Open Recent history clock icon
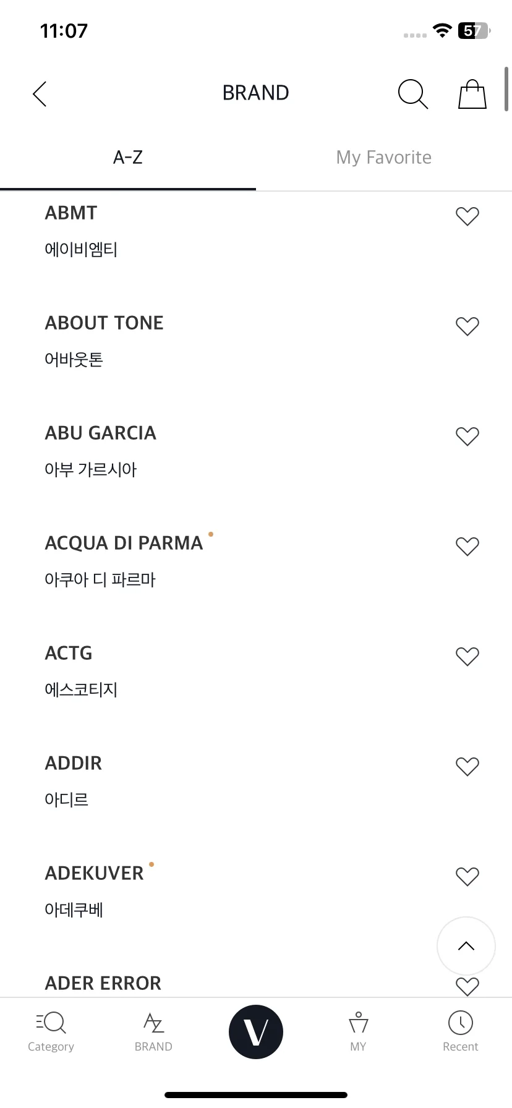Image resolution: width=512 pixels, height=1108 pixels. coord(461,1032)
